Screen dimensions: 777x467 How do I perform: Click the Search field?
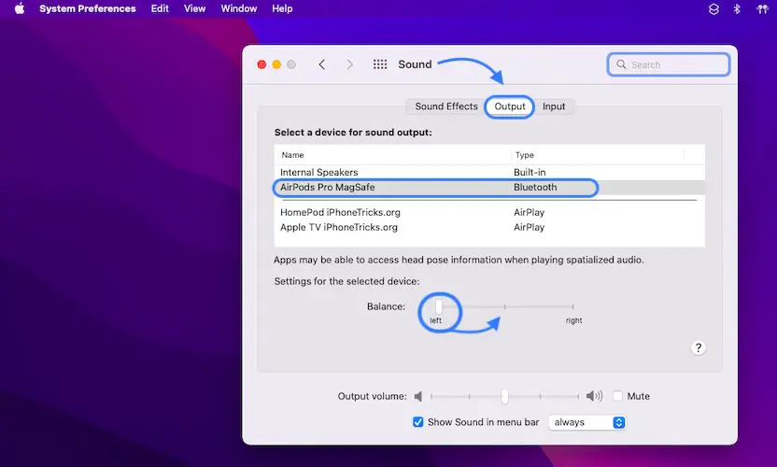[669, 64]
